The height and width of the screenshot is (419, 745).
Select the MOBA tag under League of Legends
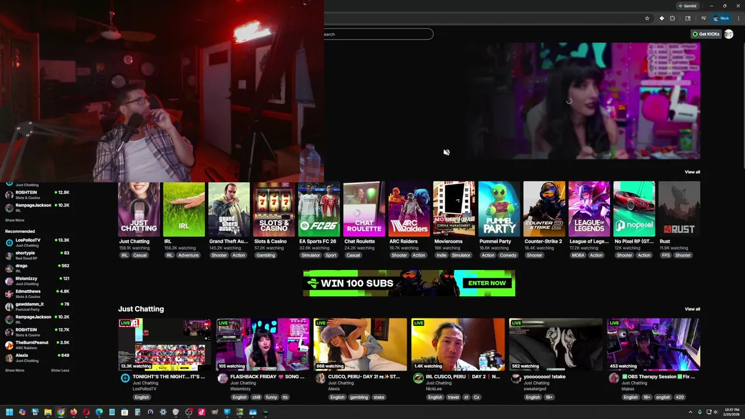578,255
